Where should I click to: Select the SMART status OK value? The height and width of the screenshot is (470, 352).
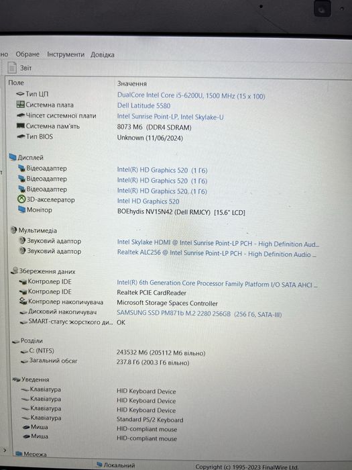click(x=121, y=322)
